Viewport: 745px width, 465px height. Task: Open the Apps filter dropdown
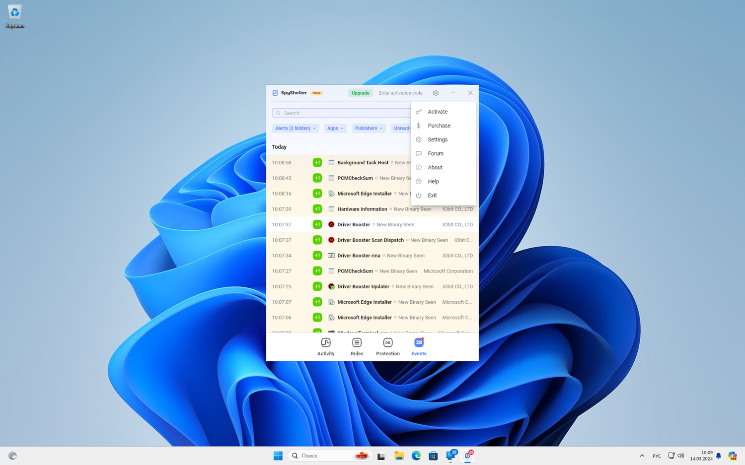pyautogui.click(x=335, y=128)
